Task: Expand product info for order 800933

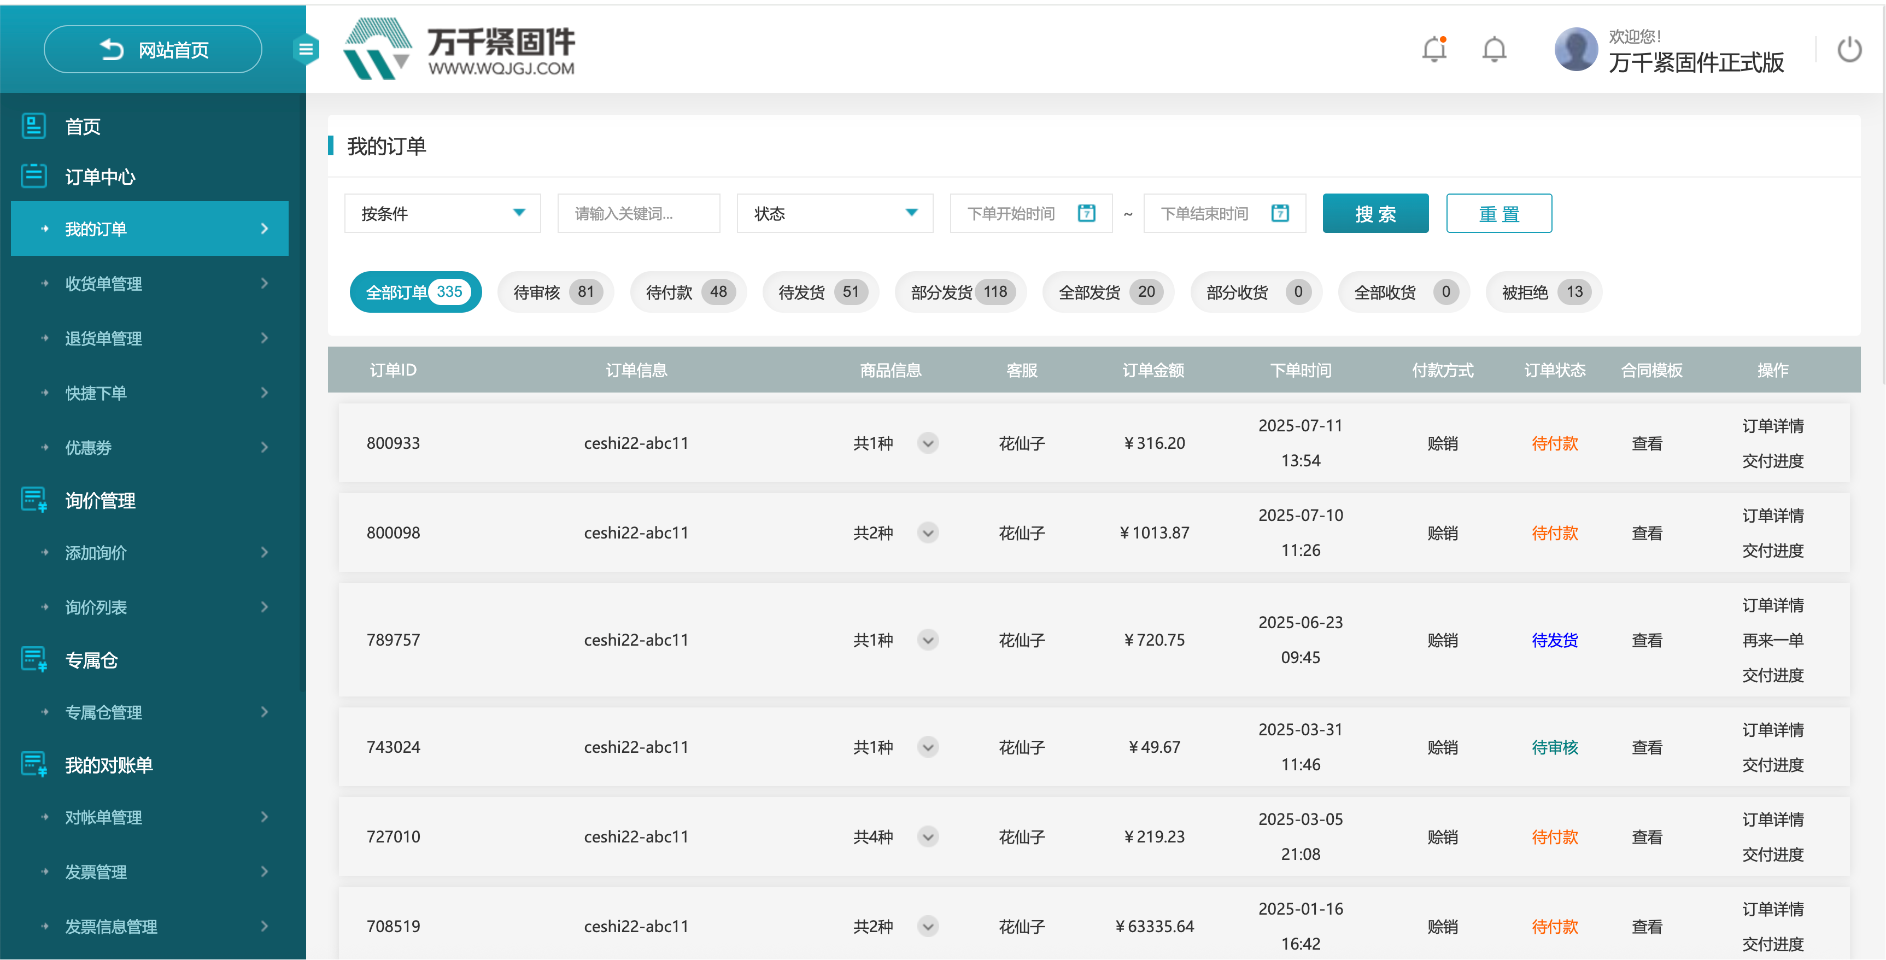Action: pyautogui.click(x=928, y=443)
